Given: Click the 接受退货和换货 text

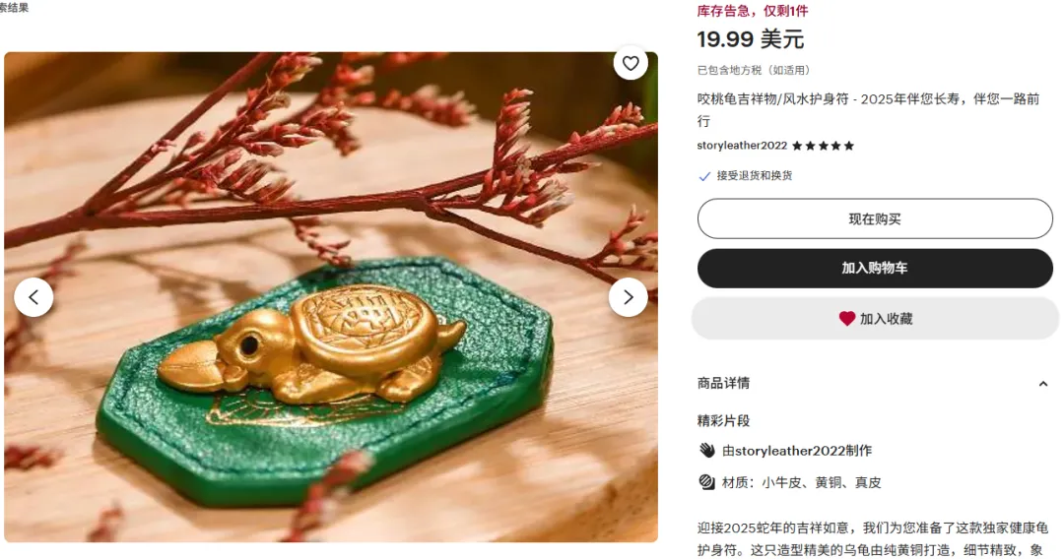Looking at the screenshot, I should 755,175.
